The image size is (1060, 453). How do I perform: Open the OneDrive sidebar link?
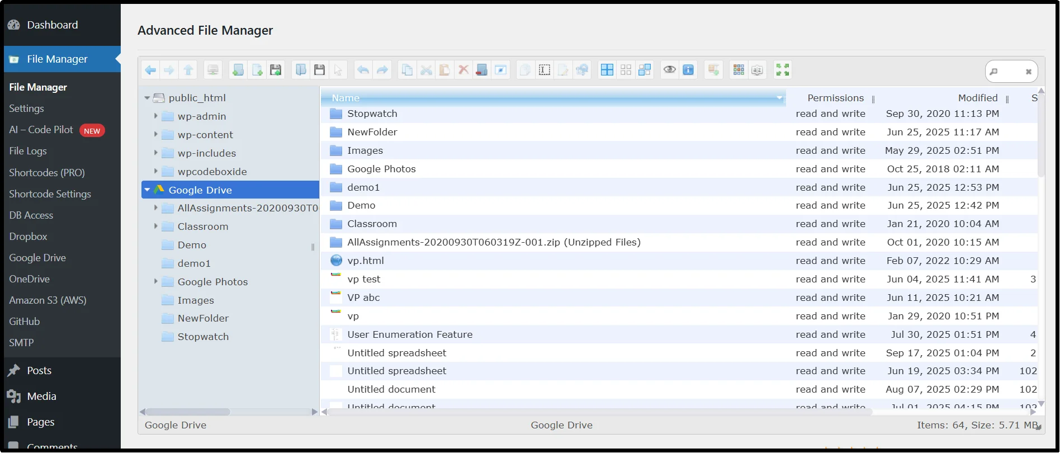click(x=29, y=279)
